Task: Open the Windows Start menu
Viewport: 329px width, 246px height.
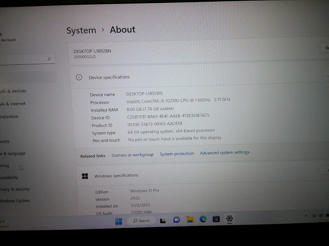Action: pos(119,221)
